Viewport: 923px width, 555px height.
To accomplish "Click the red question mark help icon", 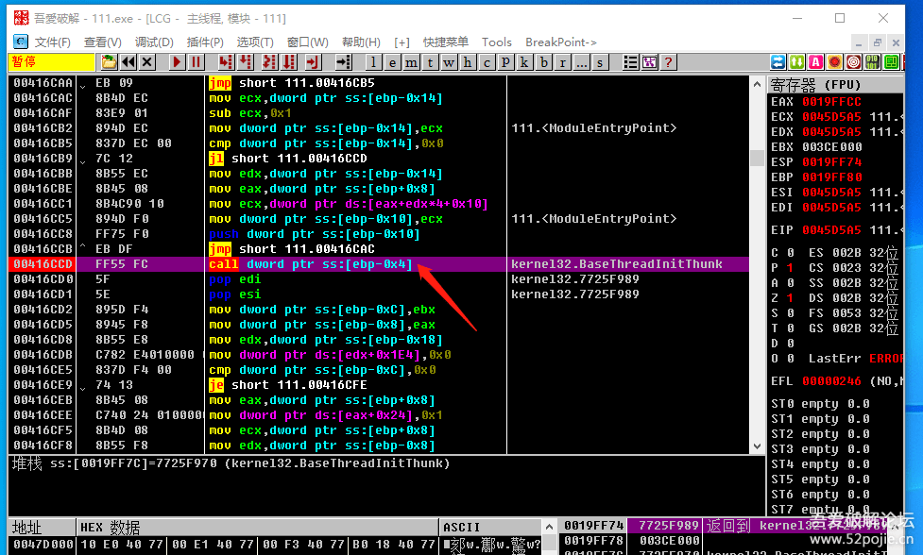I will point(668,62).
